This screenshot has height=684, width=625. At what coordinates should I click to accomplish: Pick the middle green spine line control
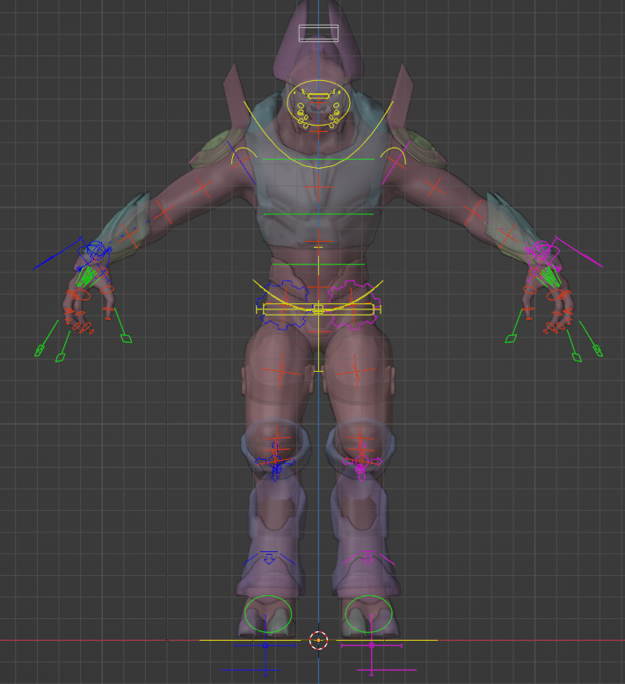pos(318,215)
